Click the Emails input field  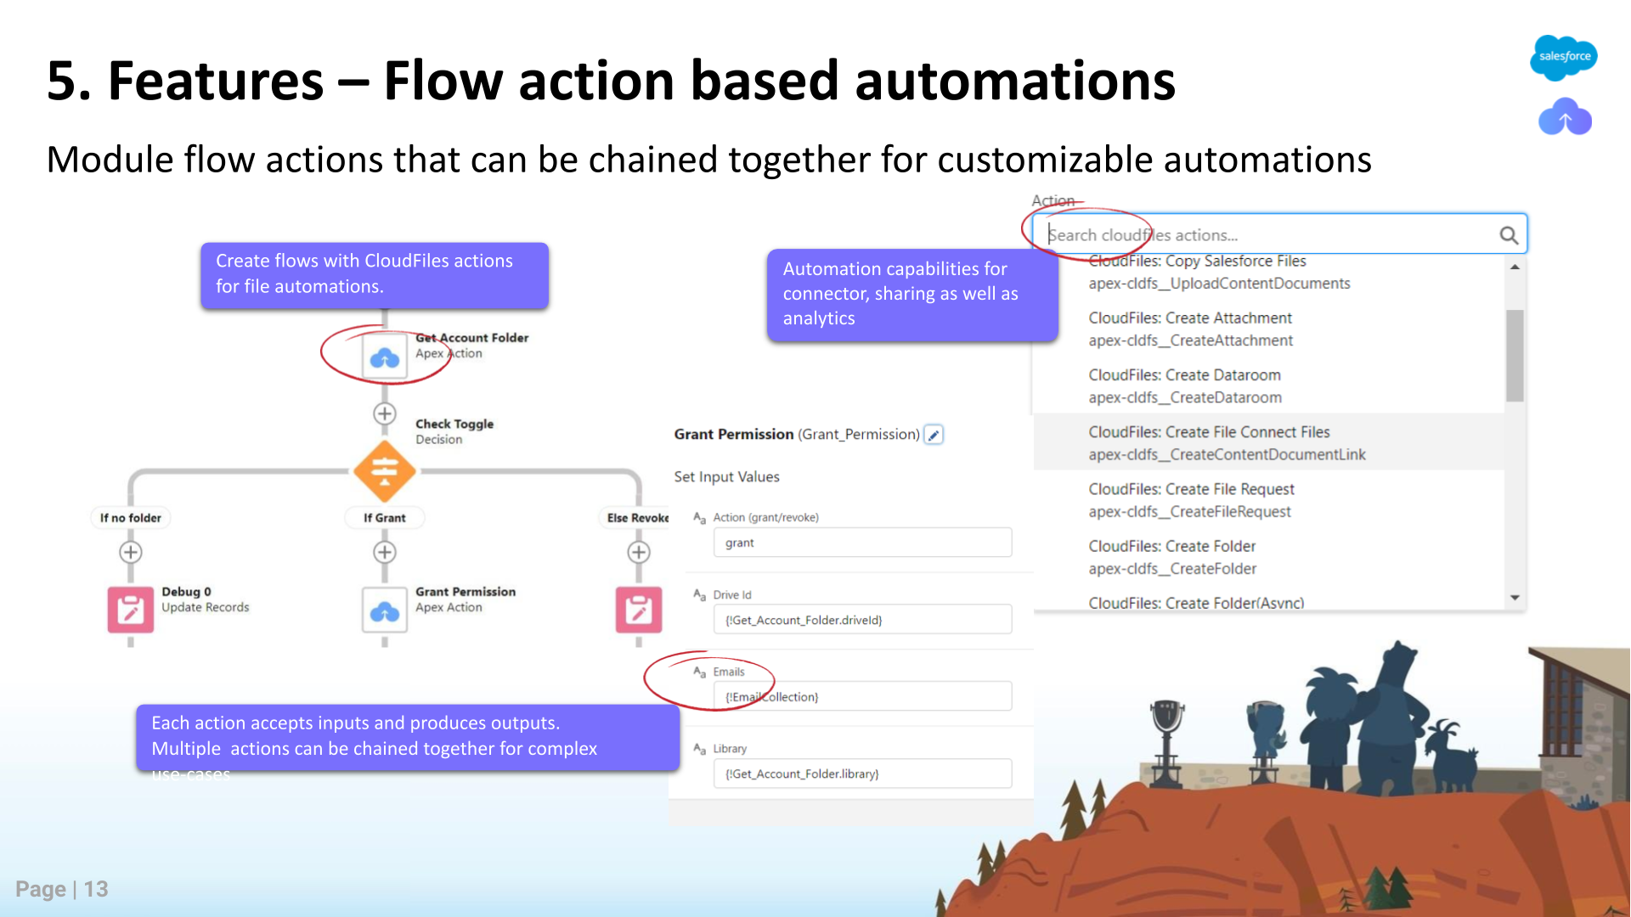(862, 696)
